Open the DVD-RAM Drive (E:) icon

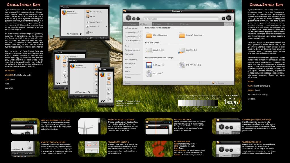coord(182,65)
